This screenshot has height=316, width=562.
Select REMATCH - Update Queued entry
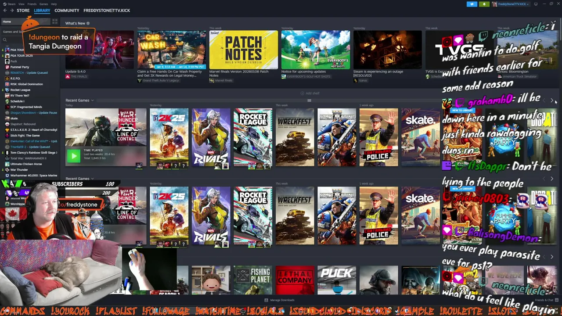pos(29,72)
